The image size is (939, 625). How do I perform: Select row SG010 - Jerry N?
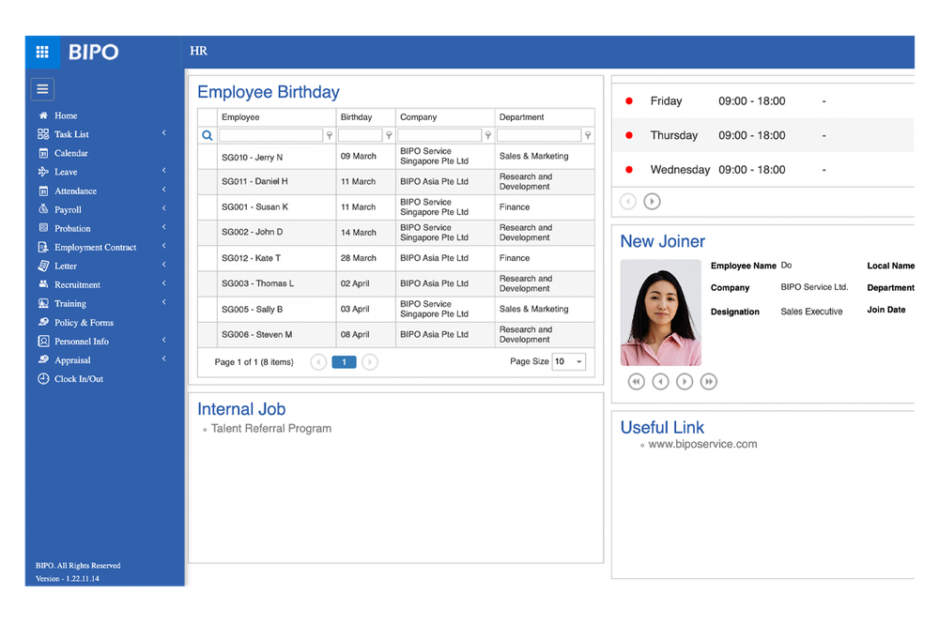coord(396,156)
